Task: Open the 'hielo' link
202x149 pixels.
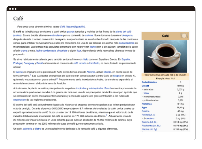Action: pyautogui.click(x=85, y=59)
